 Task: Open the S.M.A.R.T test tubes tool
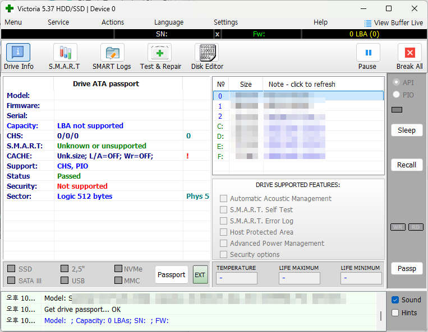pos(65,52)
